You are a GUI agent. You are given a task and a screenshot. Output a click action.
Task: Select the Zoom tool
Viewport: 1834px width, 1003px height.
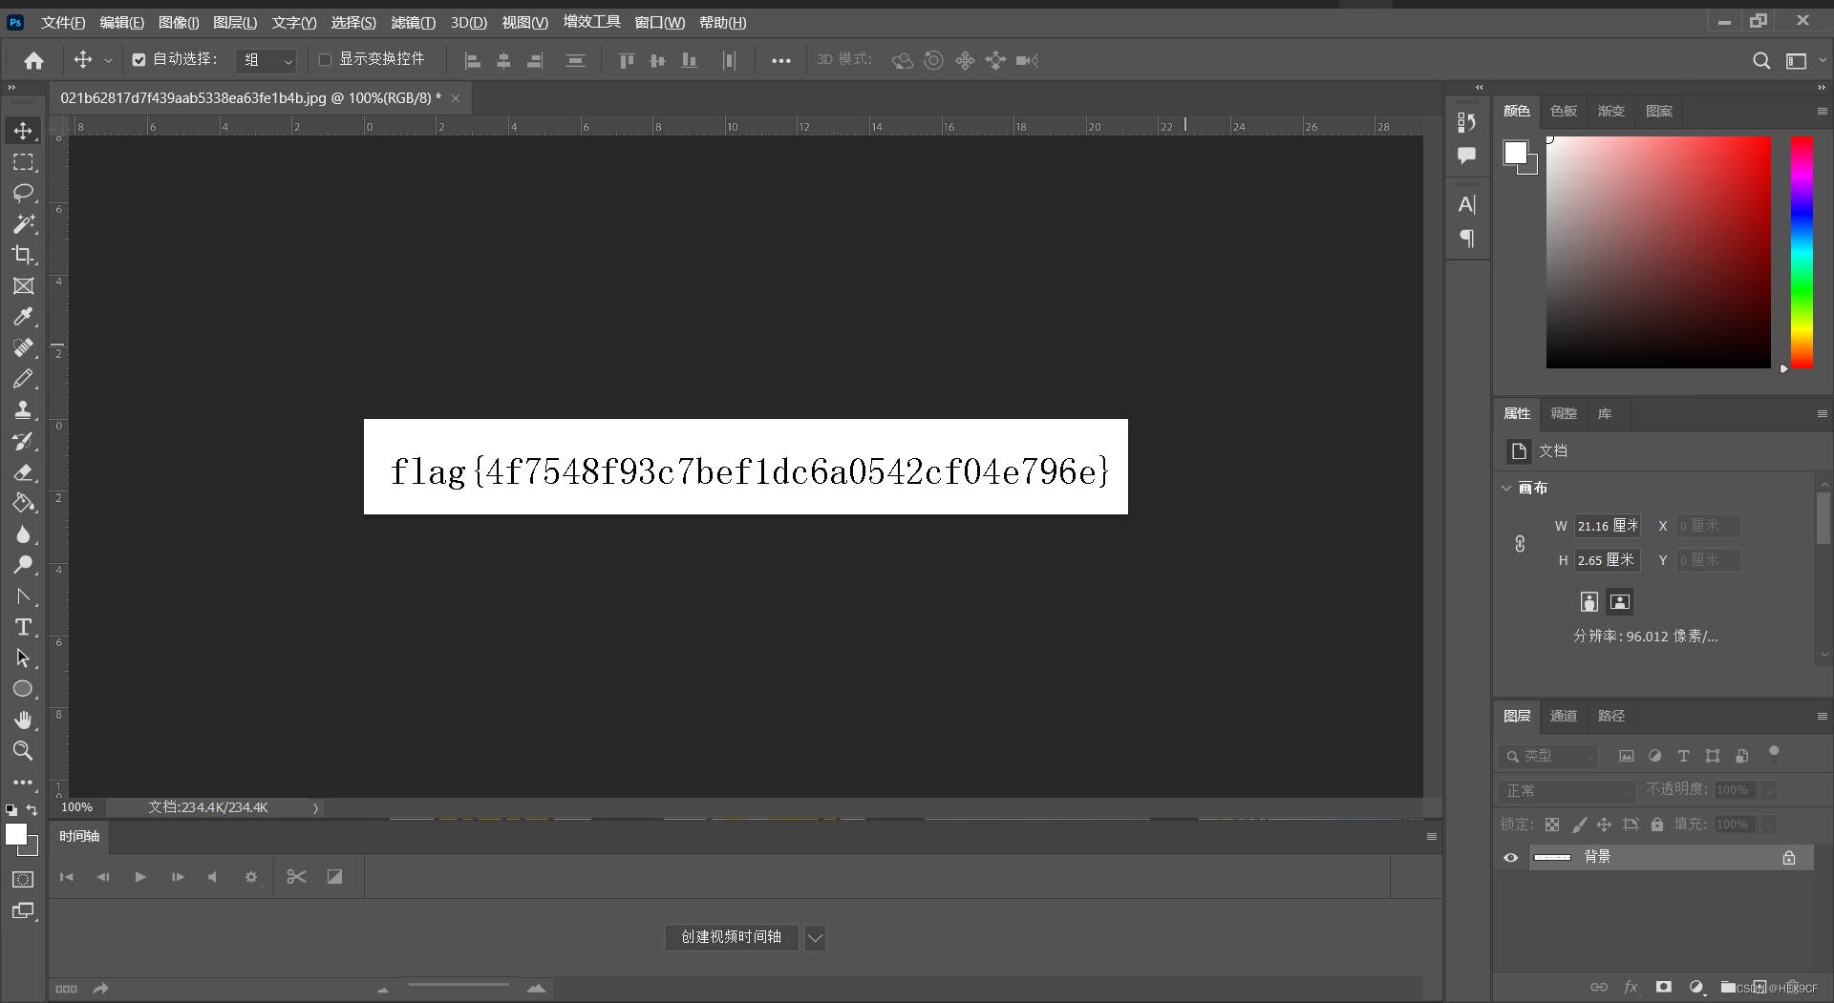(23, 751)
